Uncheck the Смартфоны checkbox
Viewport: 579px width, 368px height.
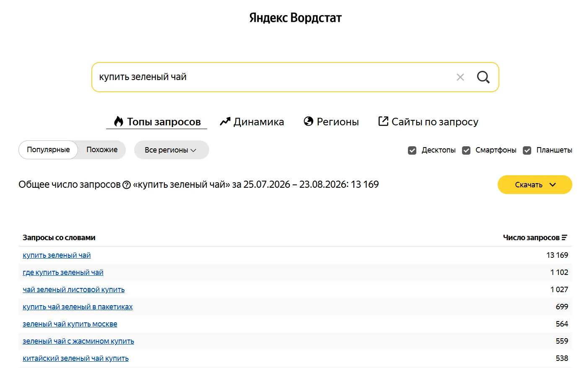pyautogui.click(x=466, y=150)
